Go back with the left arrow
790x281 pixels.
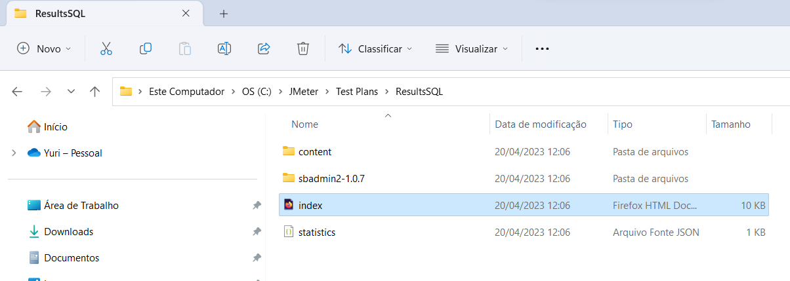[x=18, y=92]
